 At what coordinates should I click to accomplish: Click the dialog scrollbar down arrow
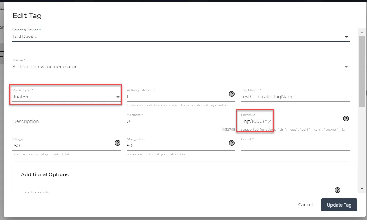(x=362, y=188)
